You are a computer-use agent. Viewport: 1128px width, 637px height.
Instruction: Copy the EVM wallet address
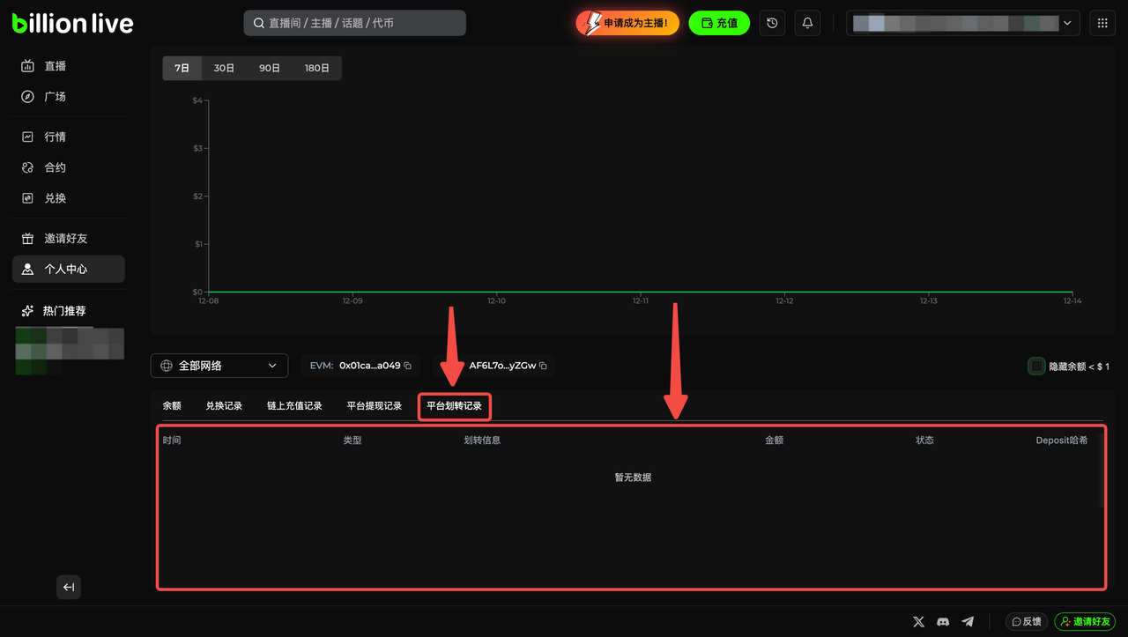tap(408, 366)
